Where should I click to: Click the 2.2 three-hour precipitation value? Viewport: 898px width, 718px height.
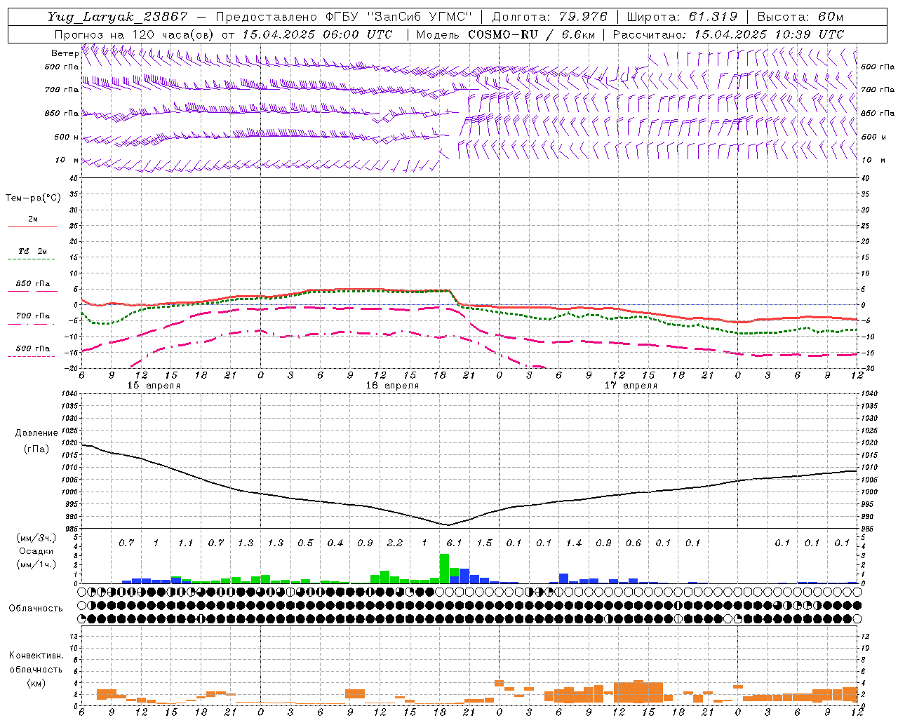[x=394, y=543]
